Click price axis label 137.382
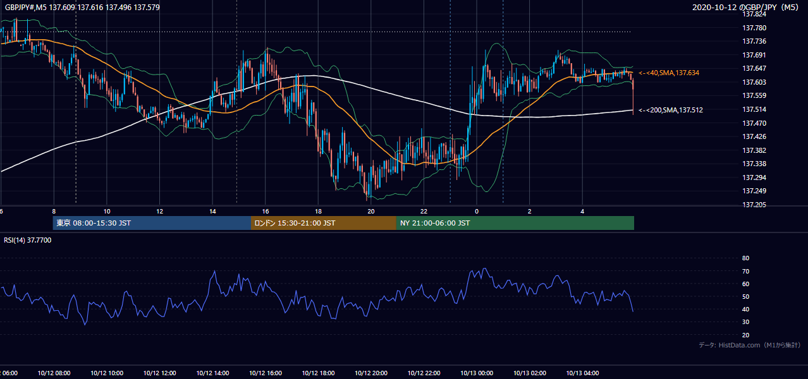 754,150
